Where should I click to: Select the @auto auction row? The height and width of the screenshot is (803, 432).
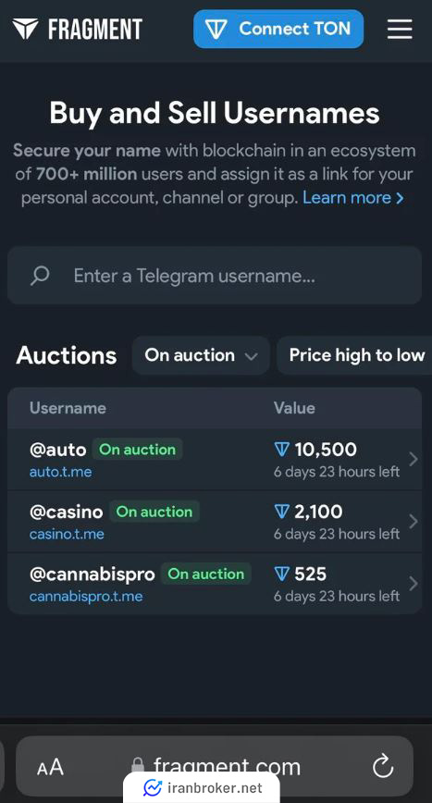(215, 460)
